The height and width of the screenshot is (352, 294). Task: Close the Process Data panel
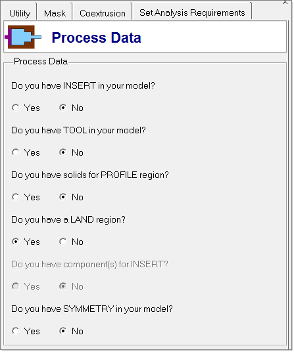[x=285, y=2]
